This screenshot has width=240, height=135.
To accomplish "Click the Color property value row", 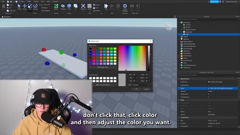I will click(x=223, y=88).
